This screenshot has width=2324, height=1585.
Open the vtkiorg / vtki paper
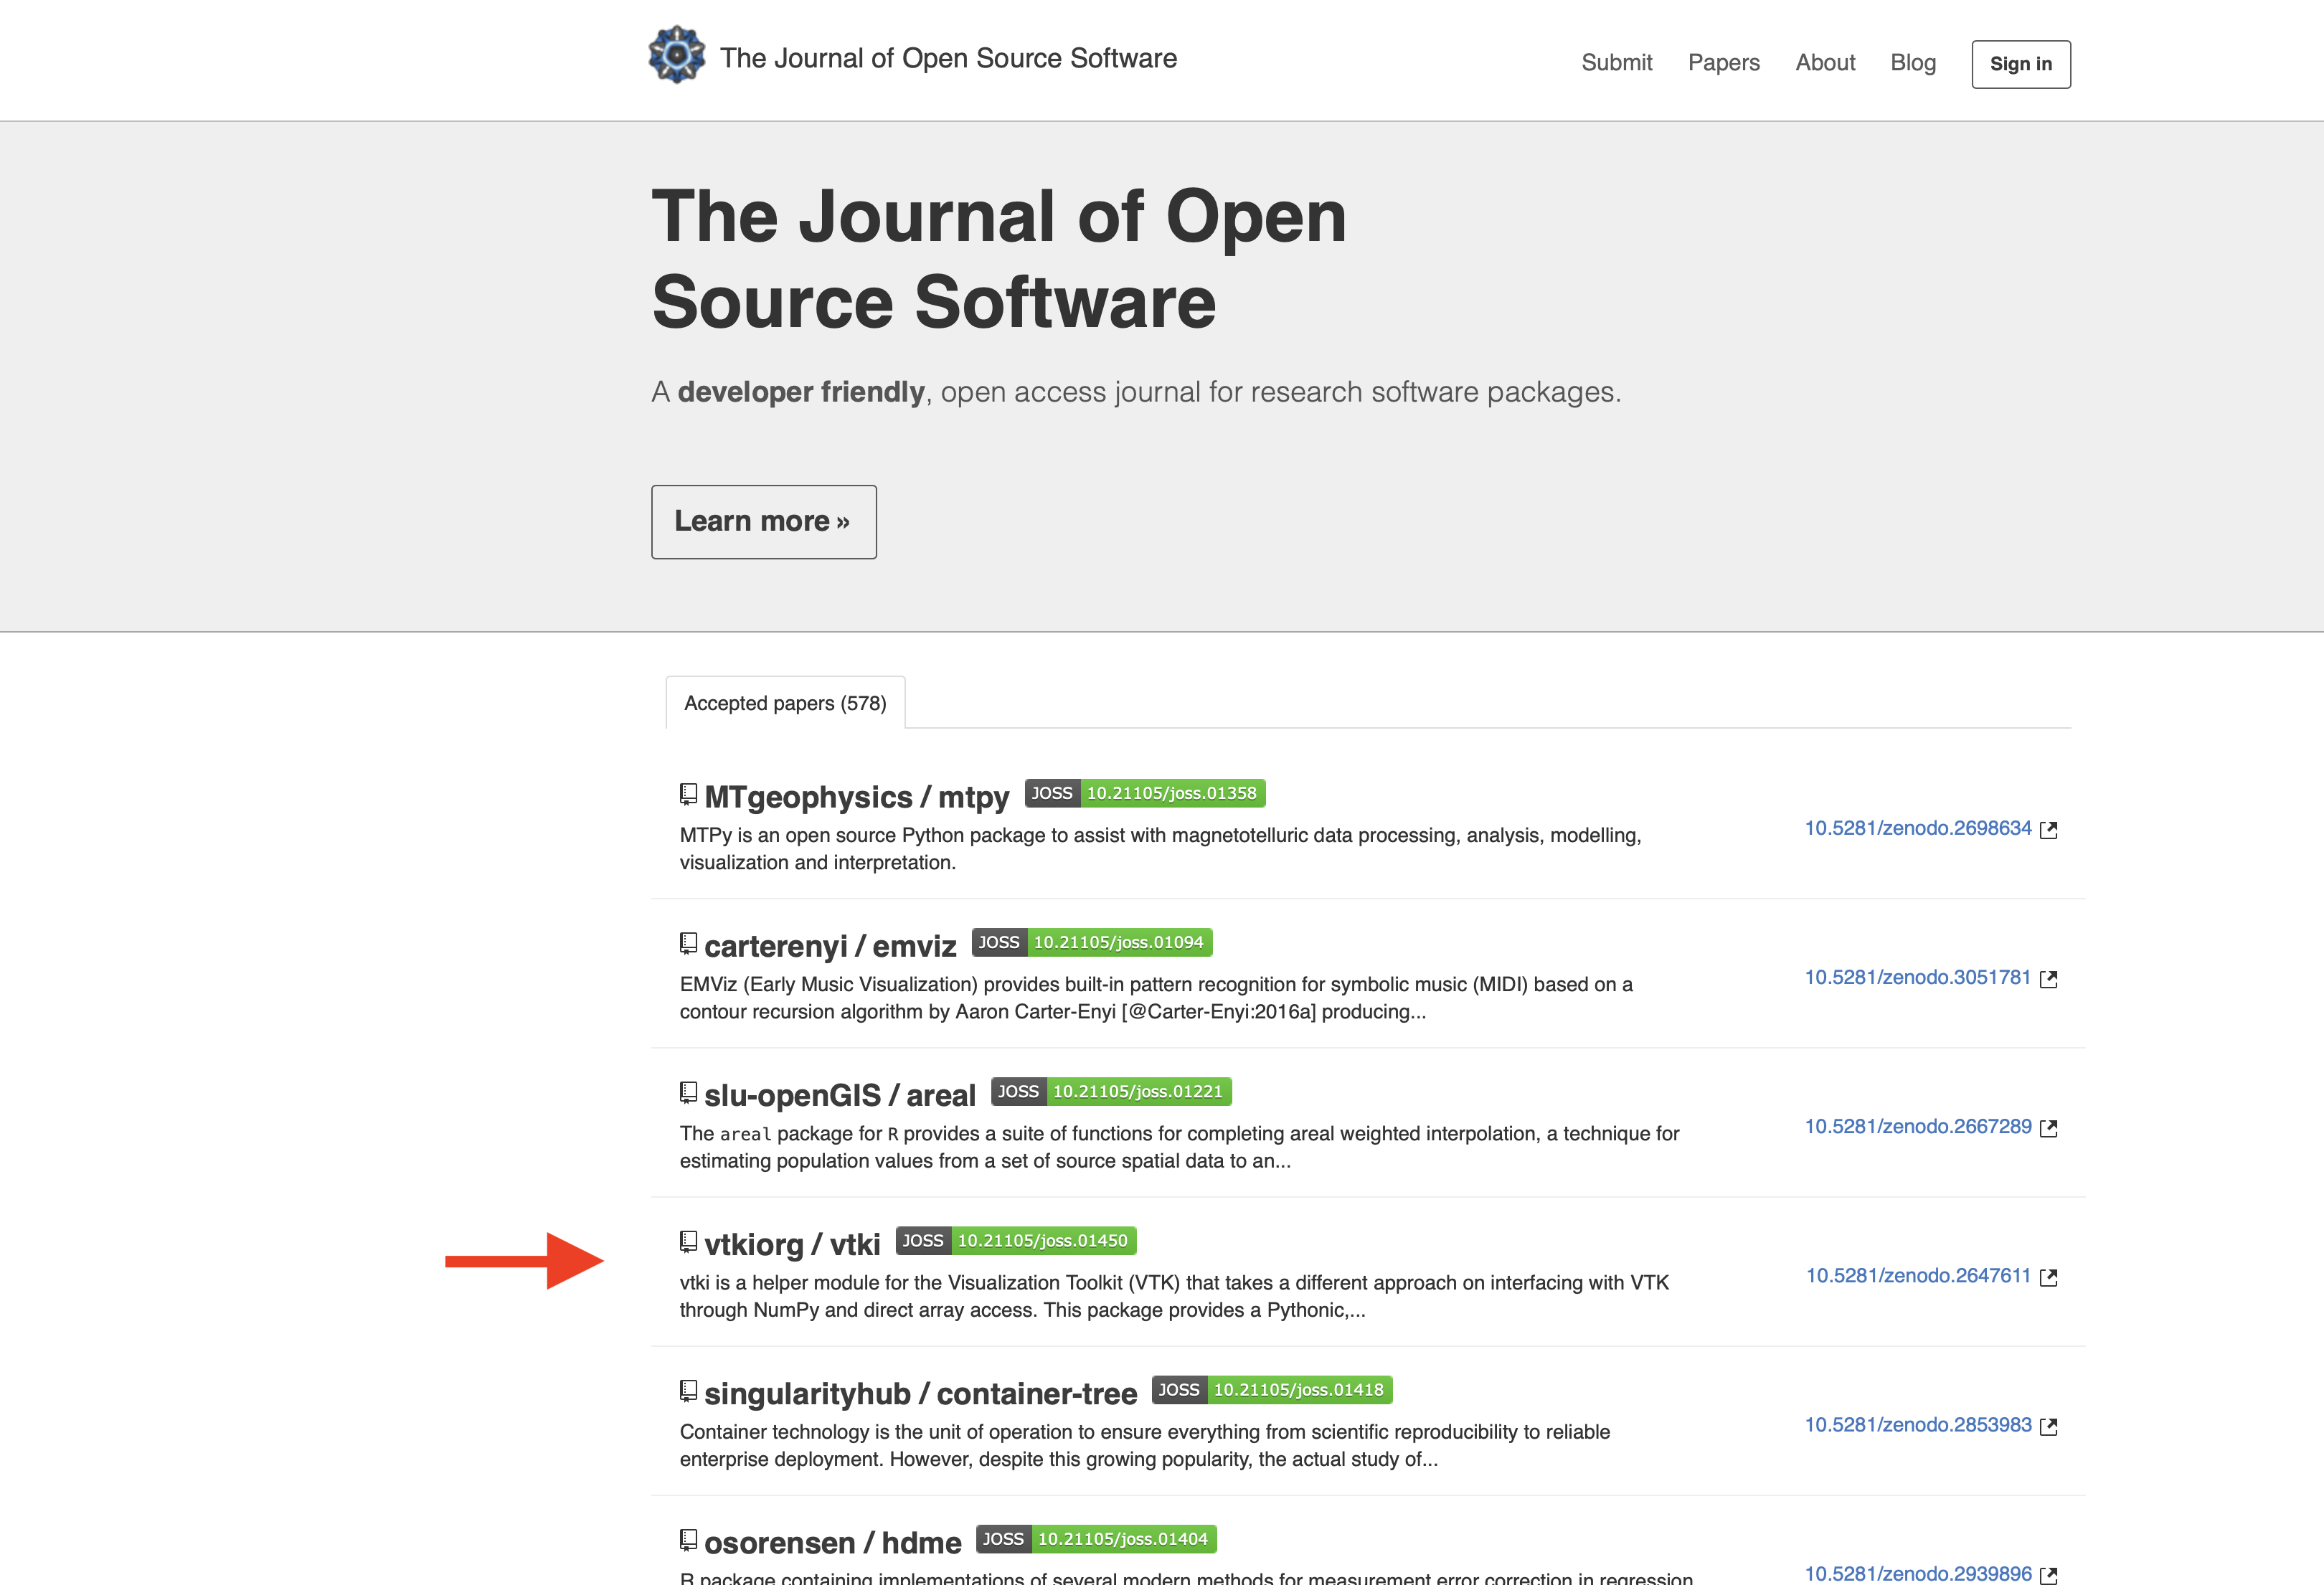pyautogui.click(x=792, y=1244)
